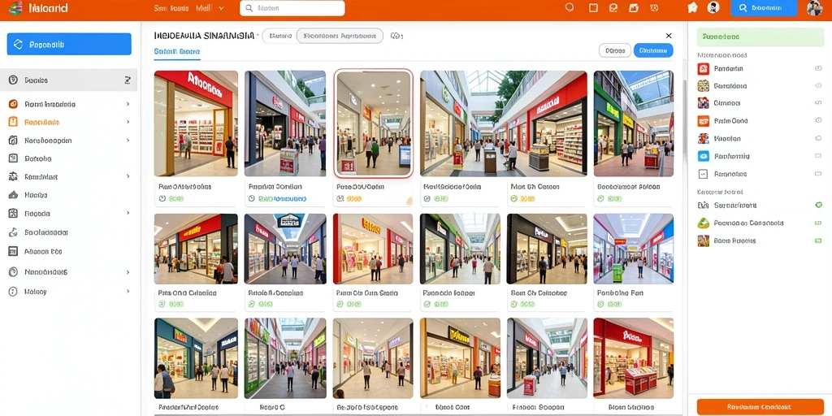Open the red app icon heading the right panel list

click(x=704, y=68)
